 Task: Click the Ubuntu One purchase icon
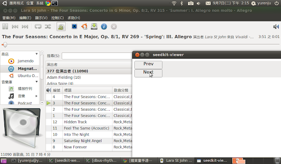(x=84, y=27)
